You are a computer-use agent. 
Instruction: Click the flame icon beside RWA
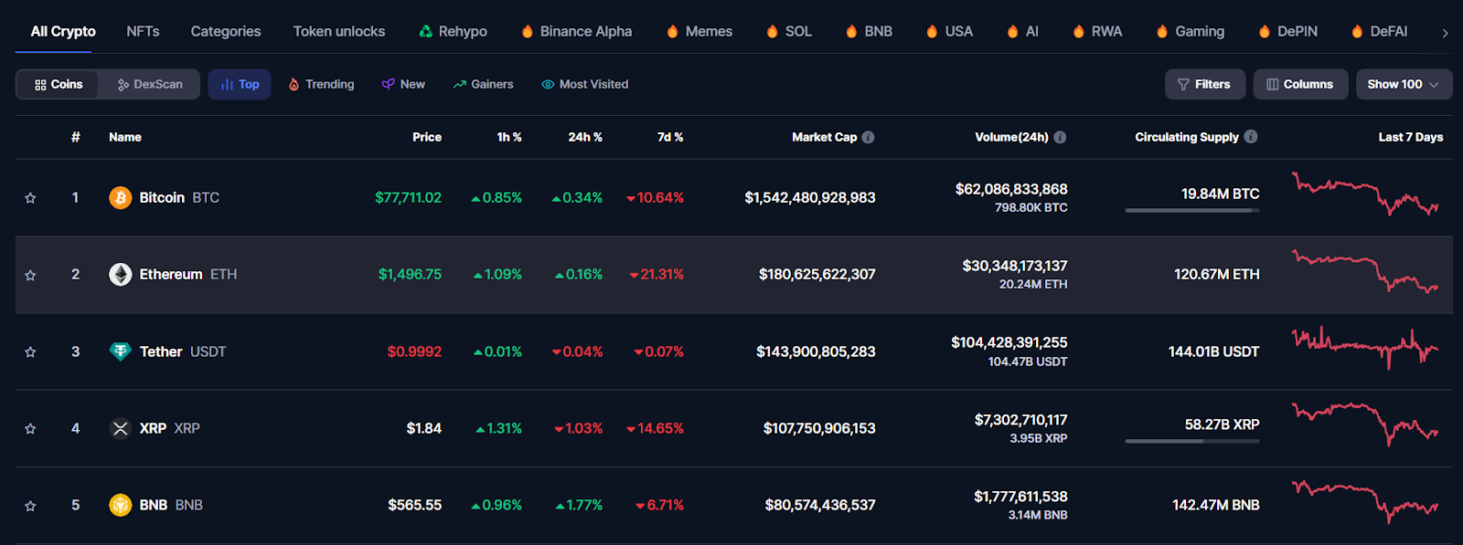click(x=1079, y=31)
